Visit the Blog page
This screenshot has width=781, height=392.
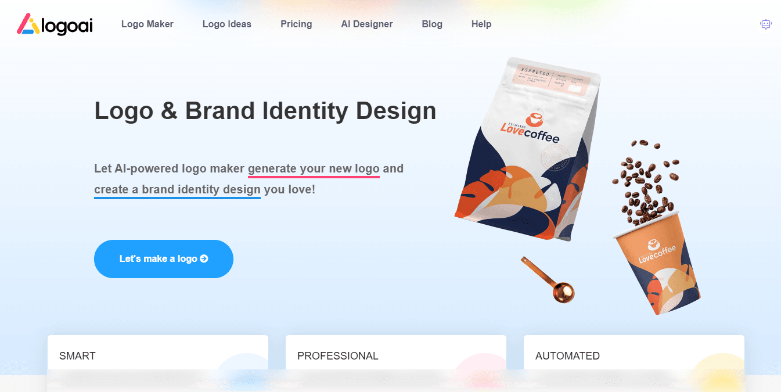coord(432,24)
